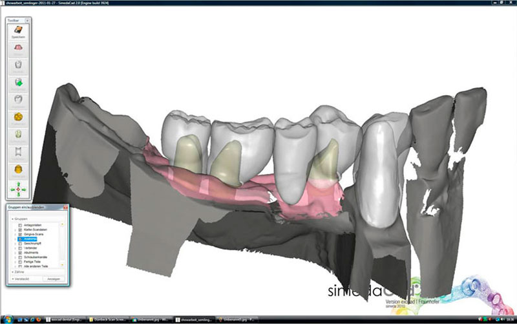
Task: Click the tooth with green arrow icon
Action: pos(18,82)
